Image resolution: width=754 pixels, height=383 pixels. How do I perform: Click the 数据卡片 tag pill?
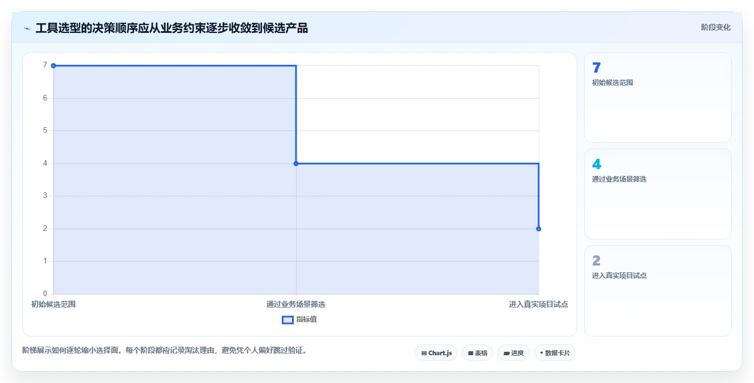coord(555,353)
